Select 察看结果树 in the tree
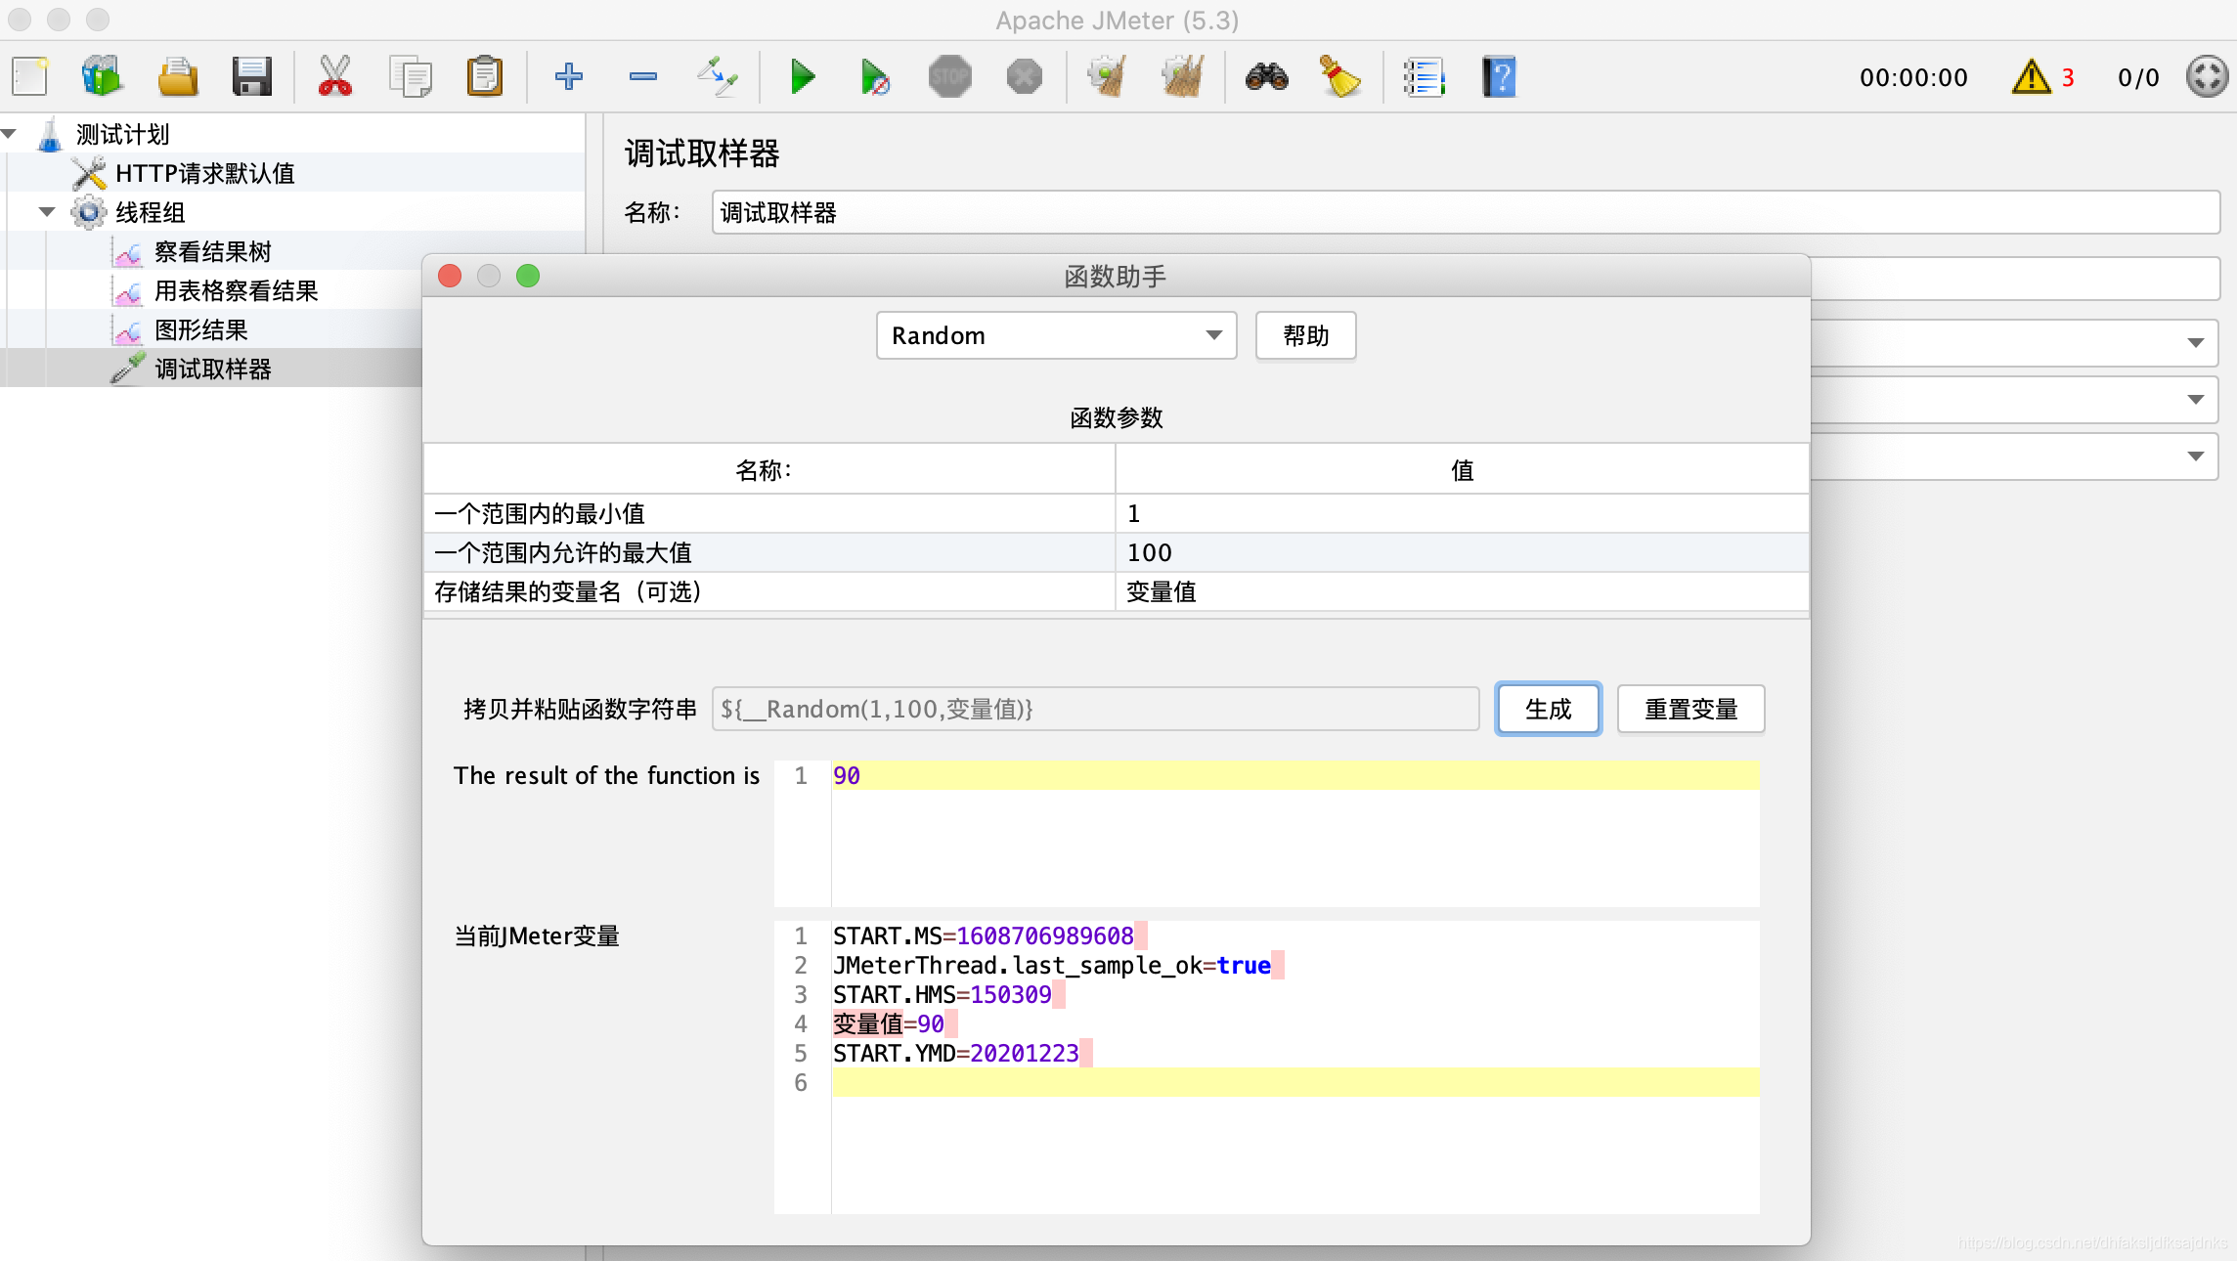The height and width of the screenshot is (1261, 2237). [212, 252]
